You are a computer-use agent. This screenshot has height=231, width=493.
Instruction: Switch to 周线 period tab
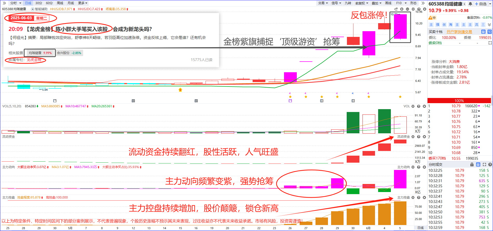pyautogui.click(x=60, y=3)
